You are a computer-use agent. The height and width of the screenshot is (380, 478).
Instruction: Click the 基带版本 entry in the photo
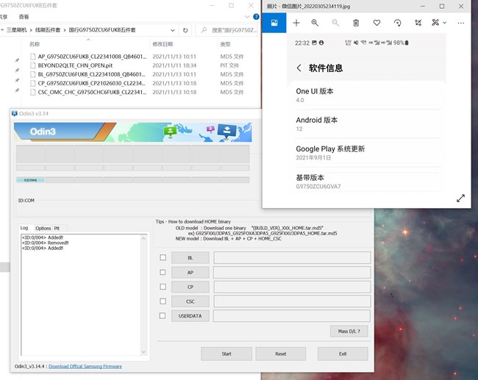(x=369, y=182)
